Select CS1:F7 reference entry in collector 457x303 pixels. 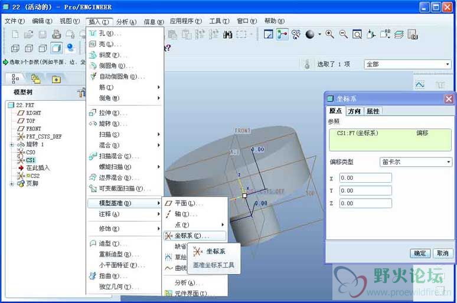(390, 133)
